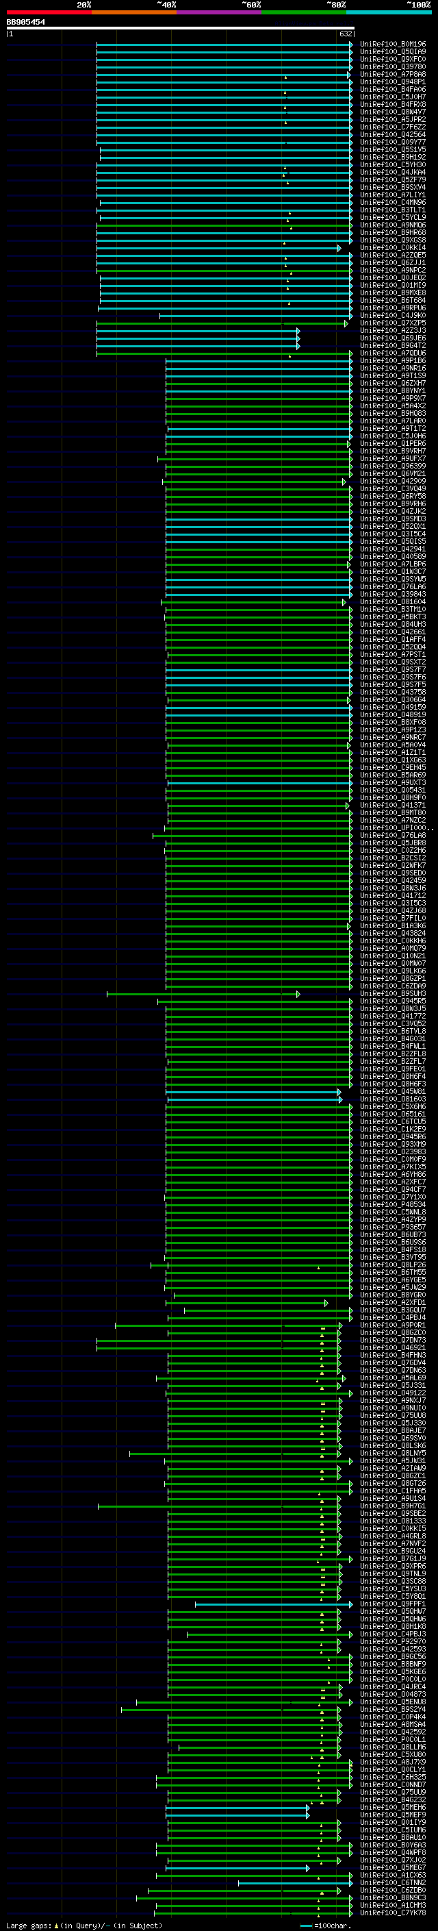Screen dimensions: 438x1931
Task: Click the UniRef100_O23983 hit name
Action: (x=393, y=1151)
